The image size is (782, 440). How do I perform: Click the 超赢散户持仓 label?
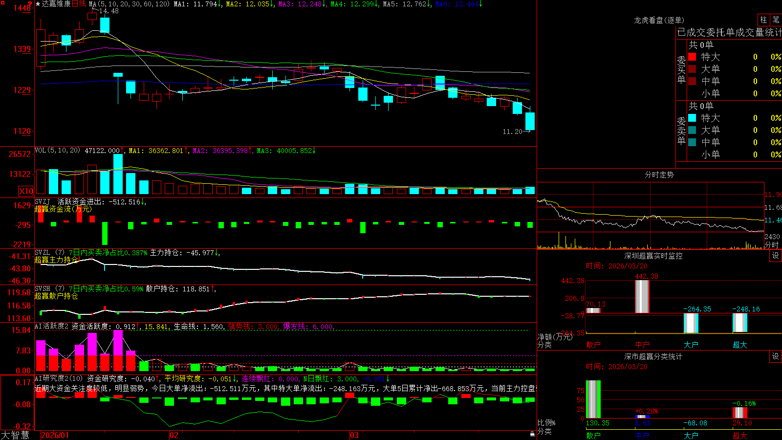click(x=56, y=296)
